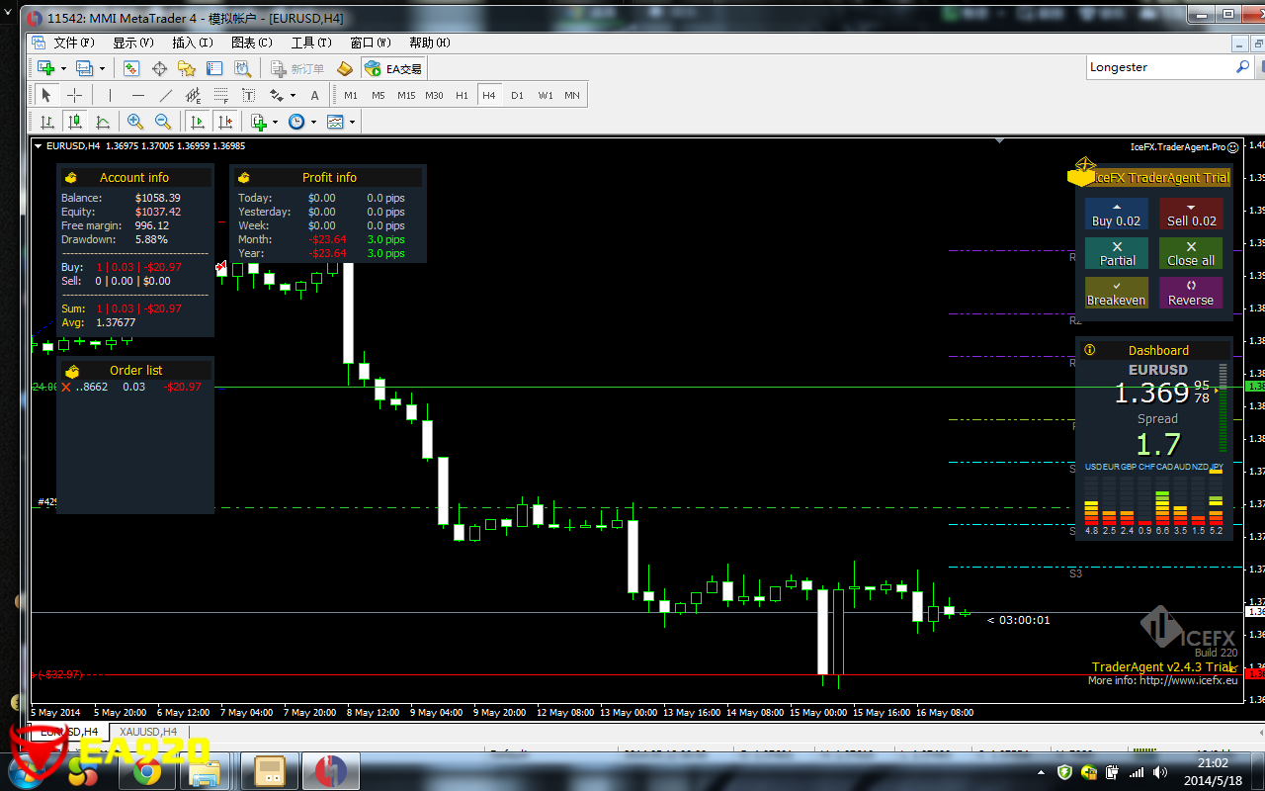The width and height of the screenshot is (1265, 791).
Task: Switch chart to candlestick mode
Action: [x=74, y=122]
